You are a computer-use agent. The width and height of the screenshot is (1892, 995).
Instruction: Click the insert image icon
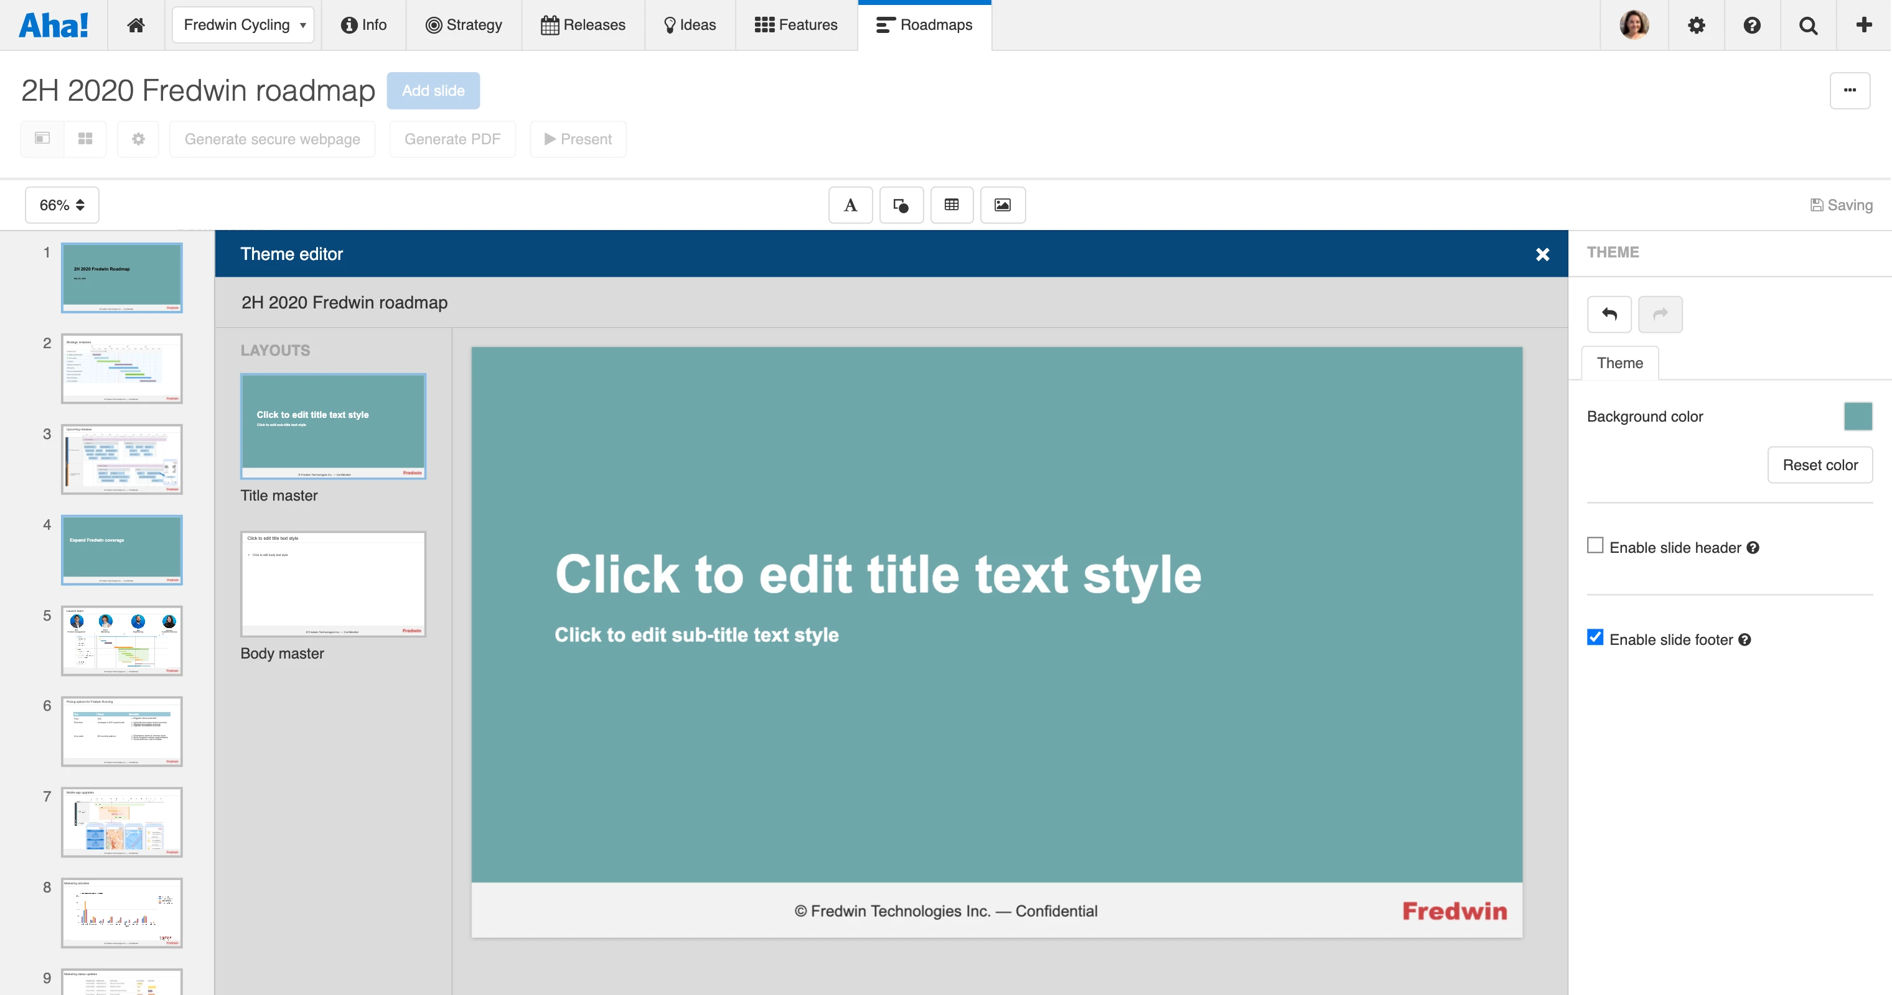[1002, 205]
